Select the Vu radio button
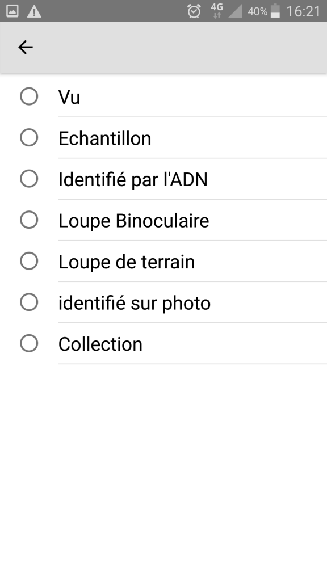327x581 pixels. pyautogui.click(x=29, y=96)
